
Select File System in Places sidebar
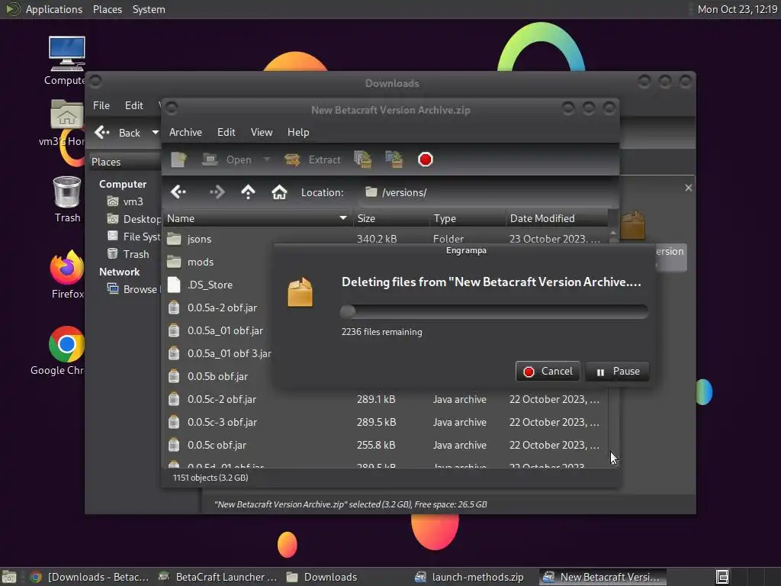(134, 237)
